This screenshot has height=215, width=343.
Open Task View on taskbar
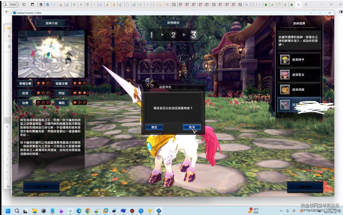pos(26,211)
